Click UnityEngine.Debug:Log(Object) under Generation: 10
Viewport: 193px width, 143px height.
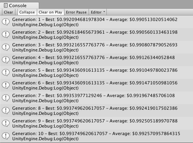pyautogui.click(x=45, y=139)
